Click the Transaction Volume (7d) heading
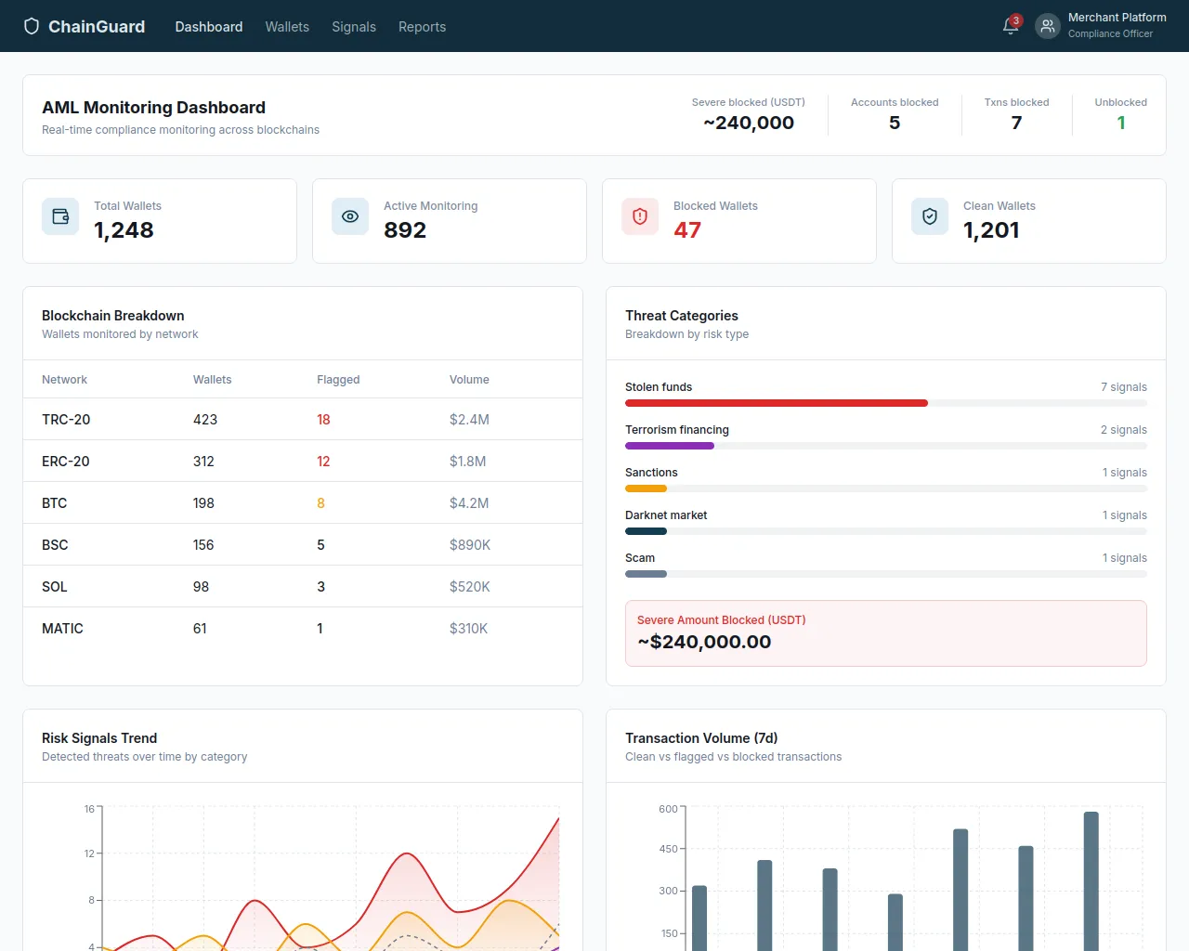This screenshot has width=1189, height=951. [701, 738]
